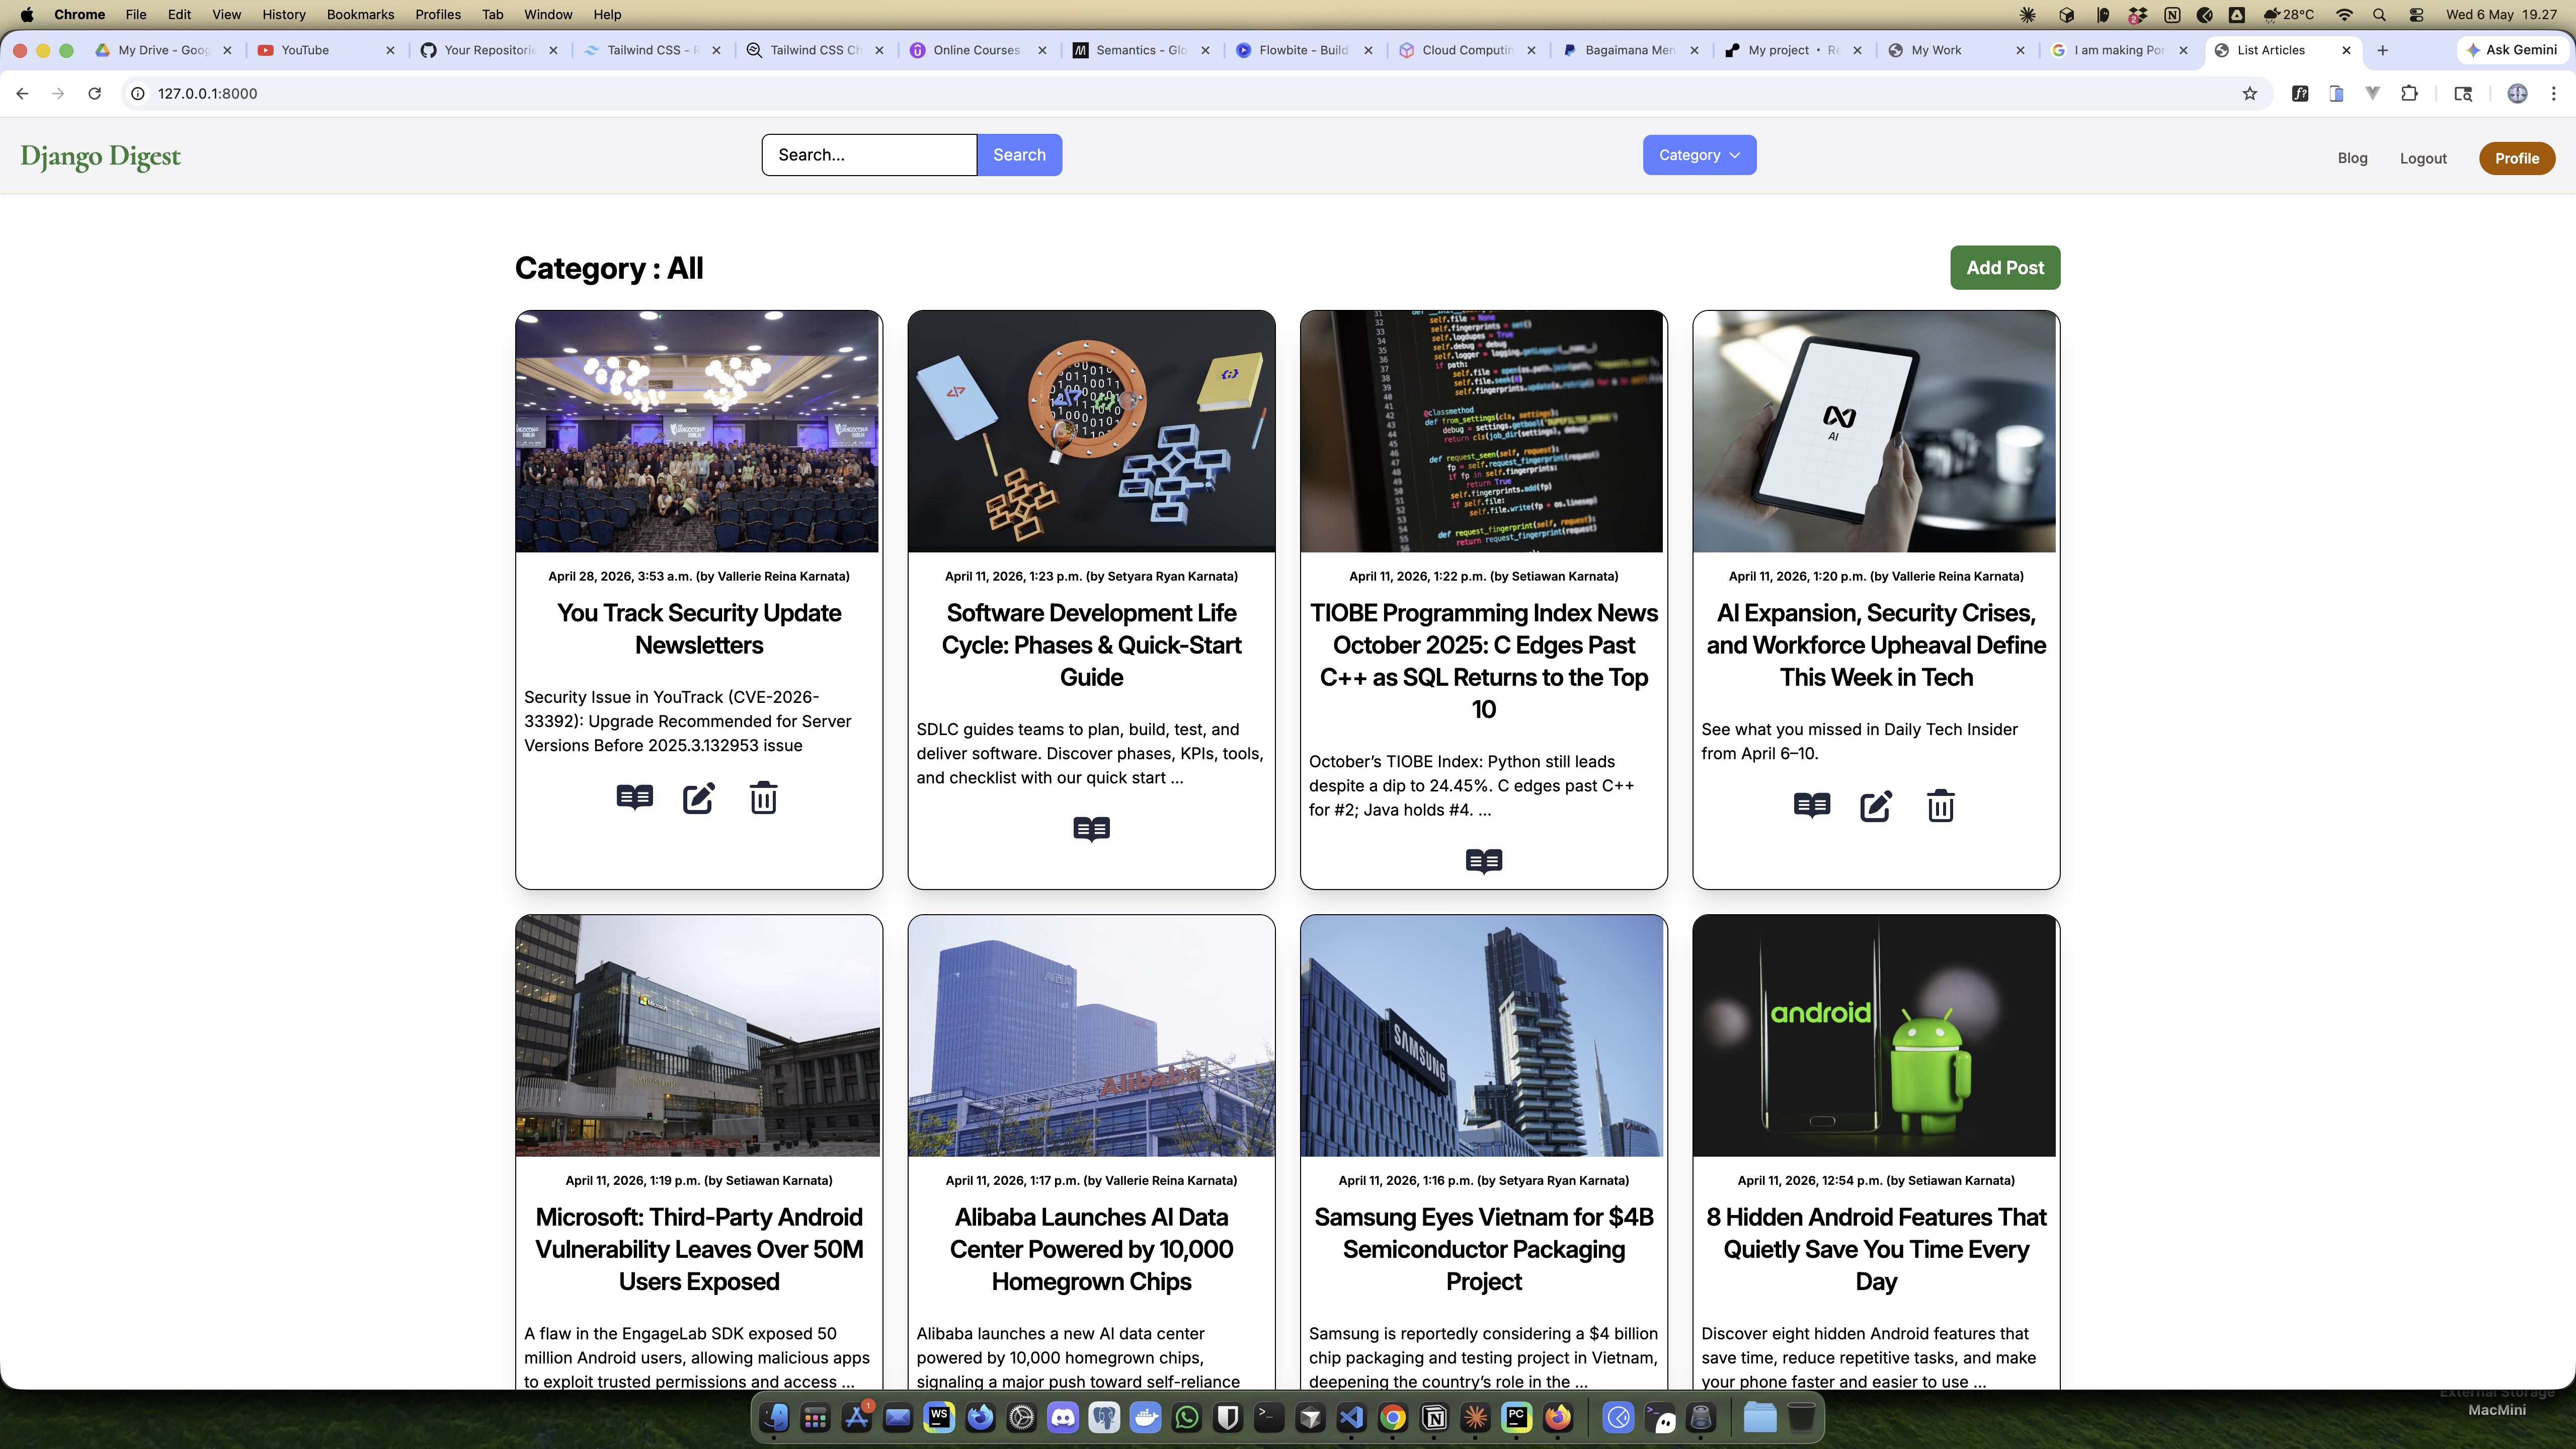The image size is (2576, 1449).
Task: Open the Alibaba building thumbnail
Action: point(1091,1036)
